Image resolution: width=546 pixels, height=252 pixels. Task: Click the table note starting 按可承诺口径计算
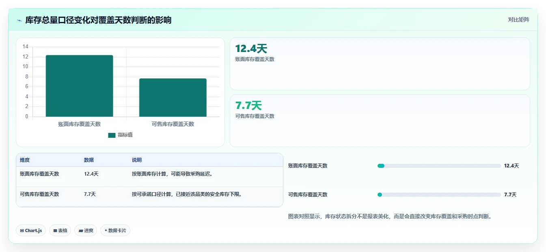pos(187,194)
